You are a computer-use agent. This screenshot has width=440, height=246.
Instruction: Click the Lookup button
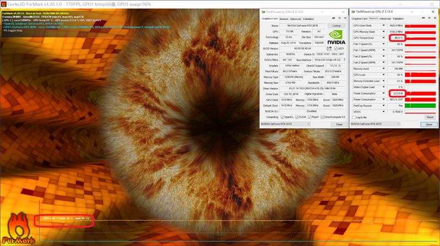(336, 25)
